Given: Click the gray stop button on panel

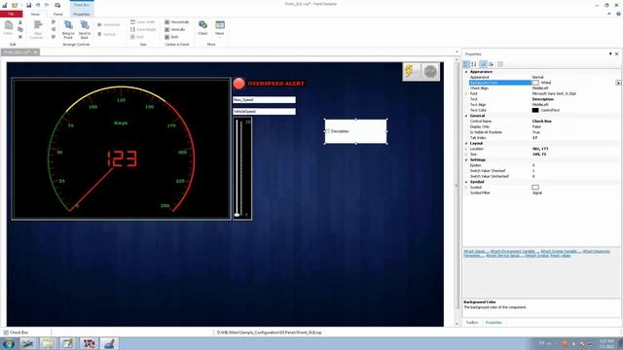Looking at the screenshot, I should point(430,71).
